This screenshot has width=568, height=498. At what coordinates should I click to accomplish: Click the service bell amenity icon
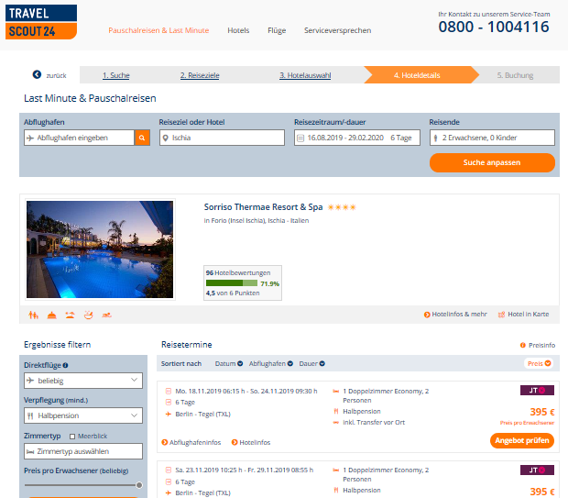click(52, 315)
